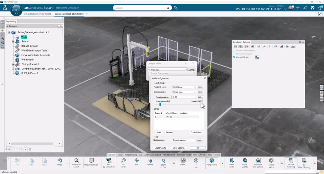Select the Zoom In Out tool

click(163, 163)
